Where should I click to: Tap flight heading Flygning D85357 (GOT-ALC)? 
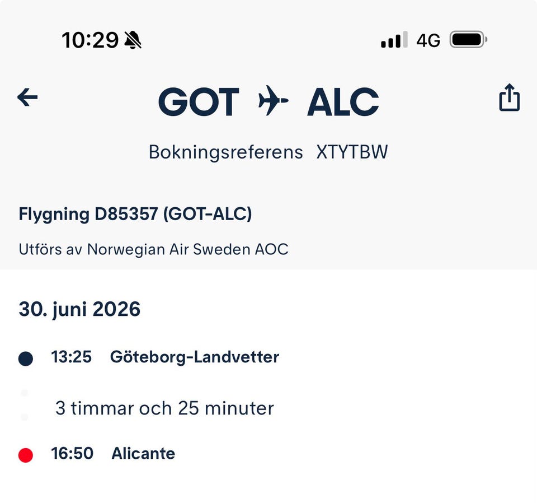point(135,215)
